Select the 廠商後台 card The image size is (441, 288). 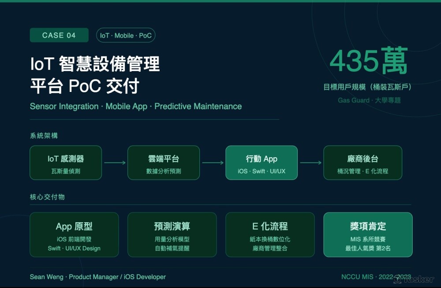pos(363,163)
